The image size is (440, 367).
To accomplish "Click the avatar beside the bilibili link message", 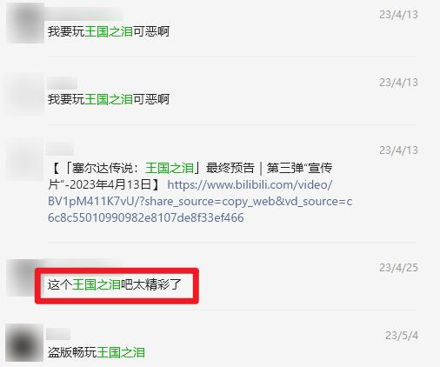I will 25,159.
